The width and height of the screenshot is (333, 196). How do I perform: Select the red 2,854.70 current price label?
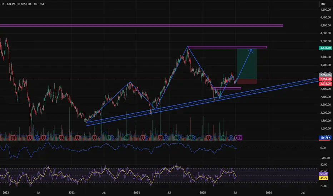pyautogui.click(x=325, y=79)
